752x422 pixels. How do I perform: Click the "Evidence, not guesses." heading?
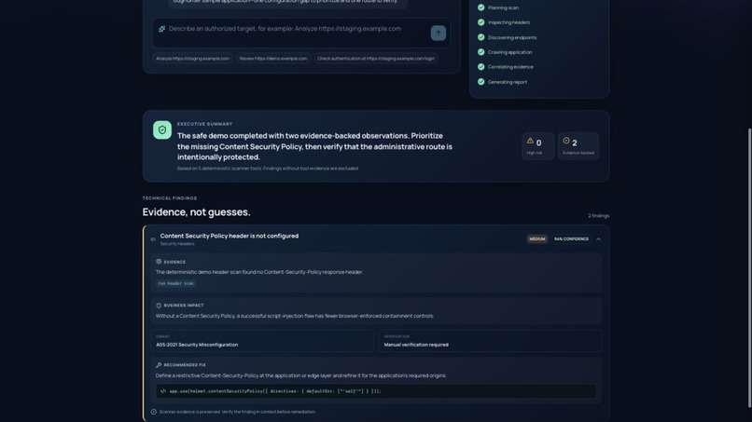196,212
